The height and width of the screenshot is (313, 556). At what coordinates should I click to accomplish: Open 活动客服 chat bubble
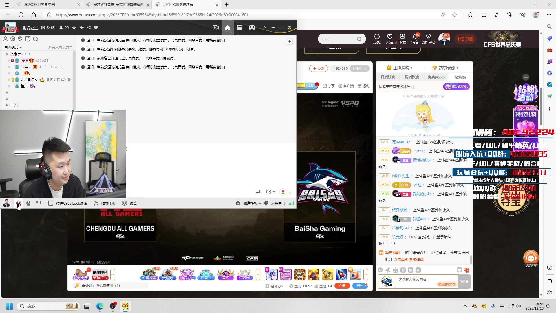tap(531, 259)
